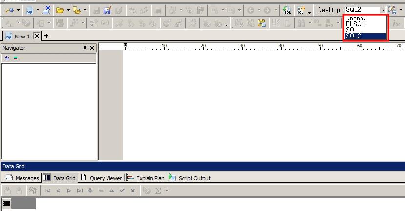Image resolution: width=405 pixels, height=211 pixels.
Task: Add a new editor tab with plus
Action: (x=46, y=36)
